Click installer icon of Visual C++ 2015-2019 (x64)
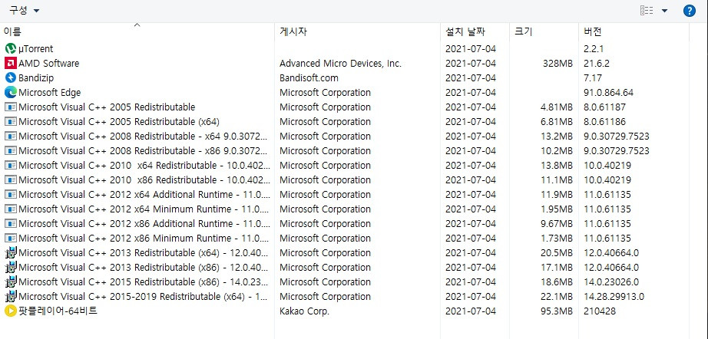Screen dimensions: 708x339 pyautogui.click(x=11, y=297)
